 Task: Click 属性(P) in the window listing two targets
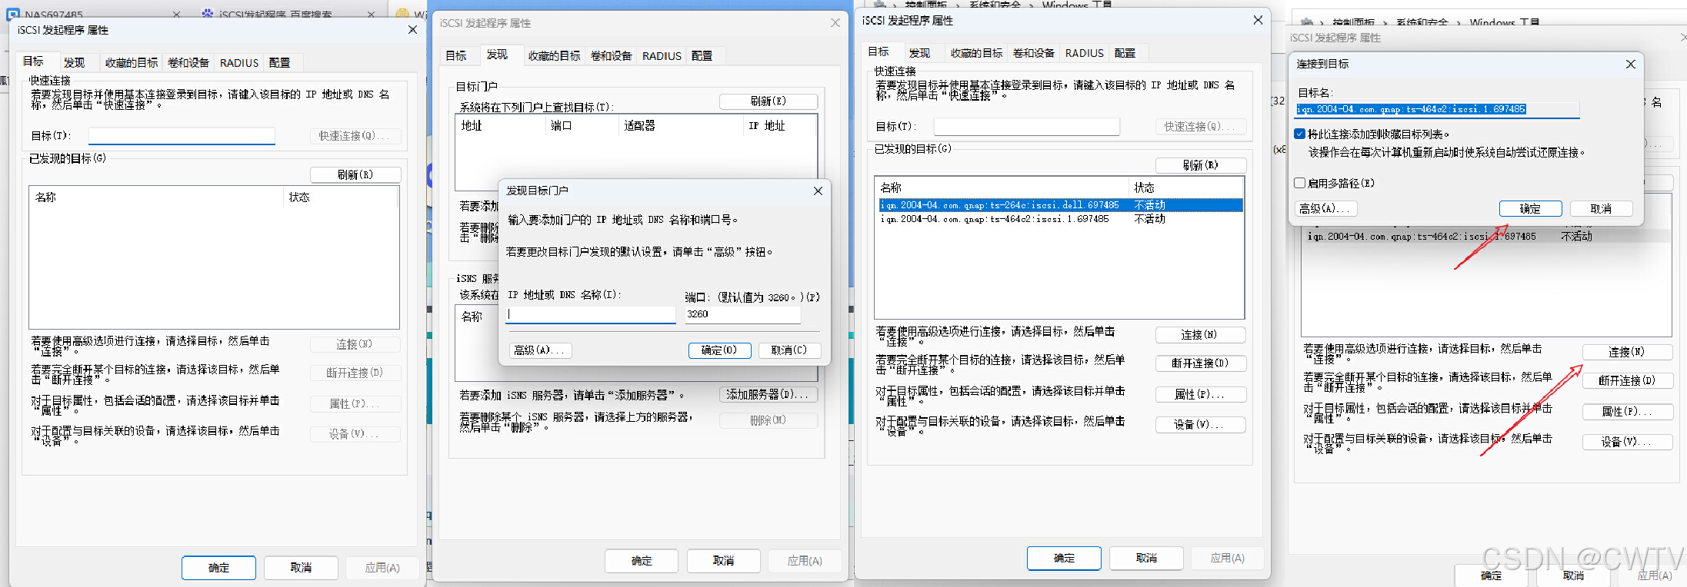(1200, 394)
